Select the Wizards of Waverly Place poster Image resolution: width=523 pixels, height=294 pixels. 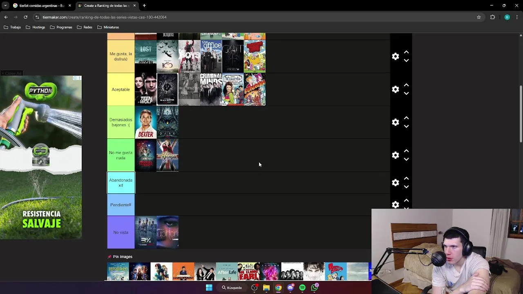point(233,89)
